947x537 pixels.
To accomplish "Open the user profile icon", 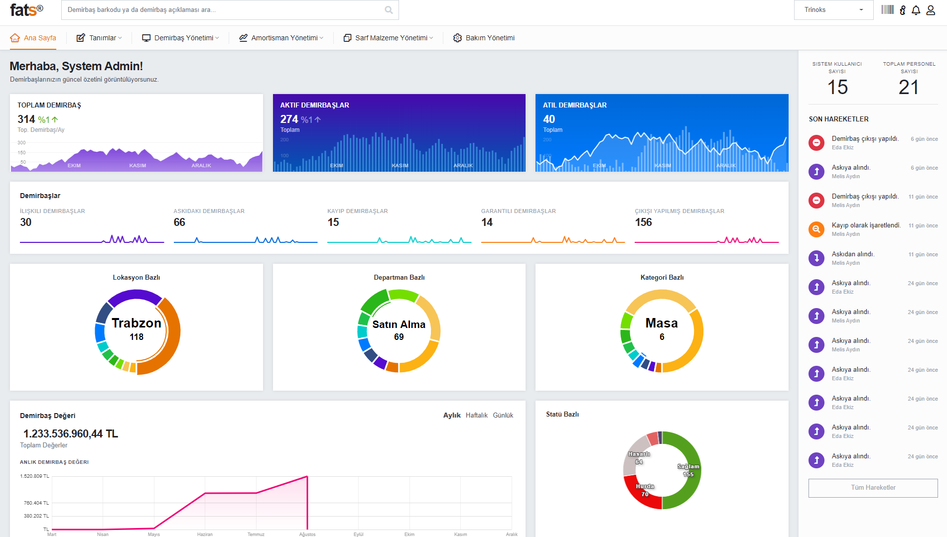I will pos(931,10).
